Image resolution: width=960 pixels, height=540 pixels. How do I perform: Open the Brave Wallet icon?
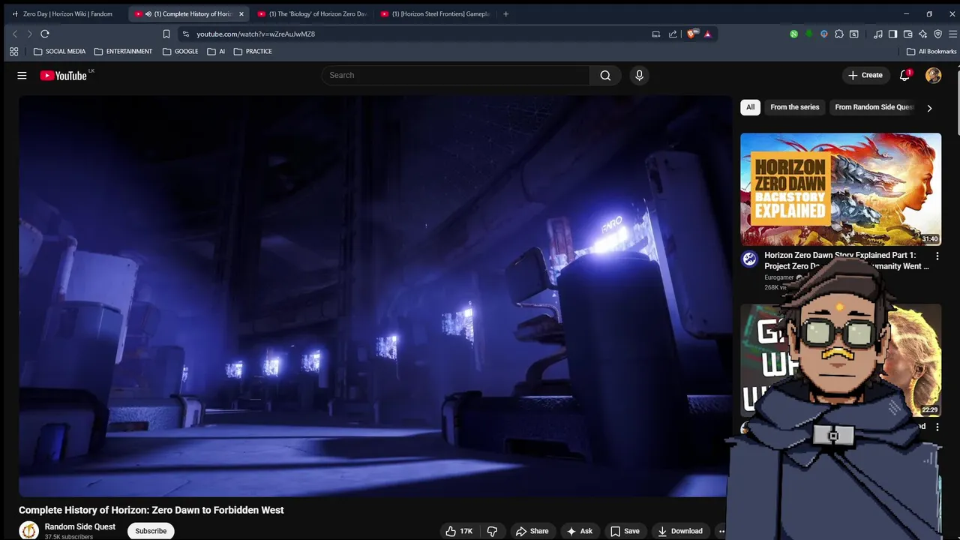(x=907, y=34)
